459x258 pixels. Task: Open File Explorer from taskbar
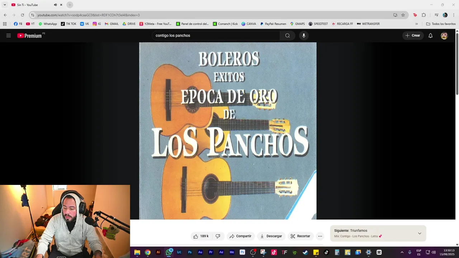137,252
